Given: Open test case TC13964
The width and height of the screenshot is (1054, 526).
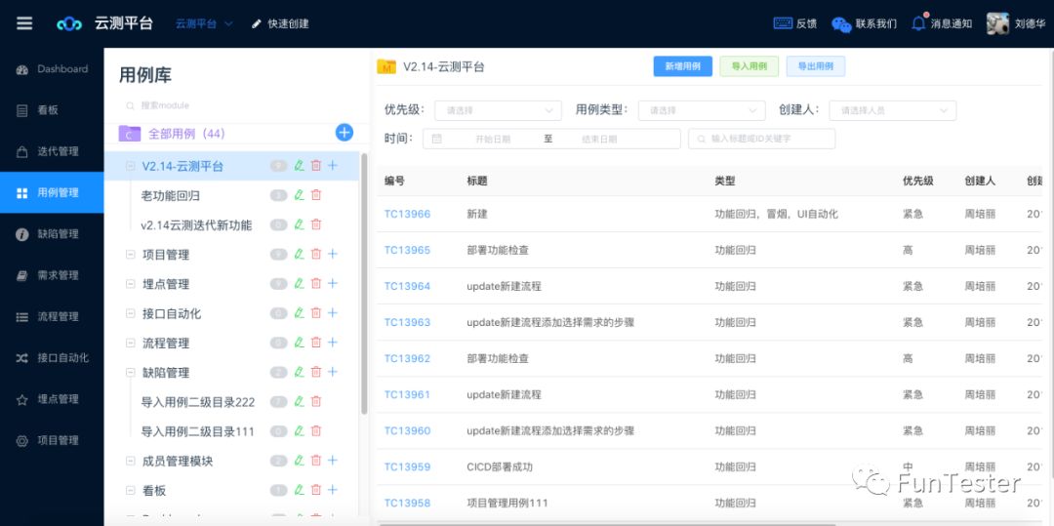Looking at the screenshot, I should (x=407, y=286).
